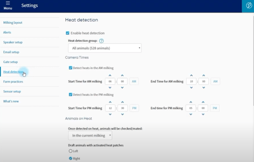Open Milking layout settings
Viewport: 254px width, 162px height.
(x=13, y=23)
